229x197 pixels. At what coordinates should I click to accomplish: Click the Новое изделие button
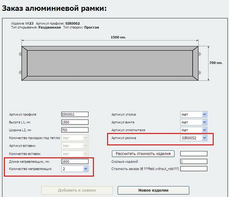point(153,190)
